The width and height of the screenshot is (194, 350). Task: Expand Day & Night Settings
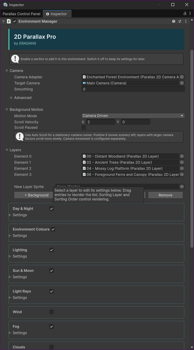tap(10, 215)
